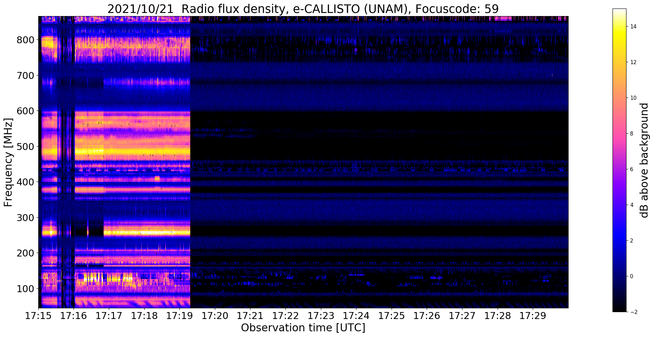Click the 17:19 time tick label
Screen dimensions: 654x337
tap(180, 316)
